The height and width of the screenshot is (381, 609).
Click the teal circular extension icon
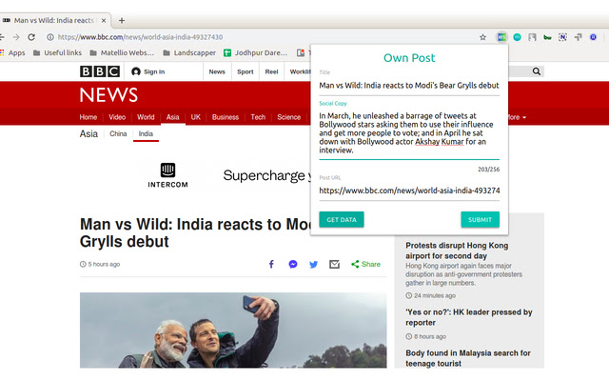click(517, 37)
